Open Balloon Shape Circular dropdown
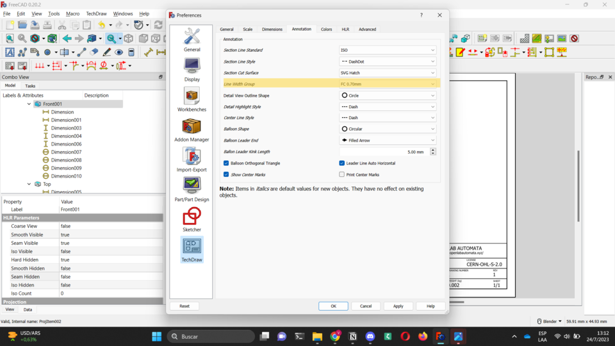 click(x=388, y=129)
